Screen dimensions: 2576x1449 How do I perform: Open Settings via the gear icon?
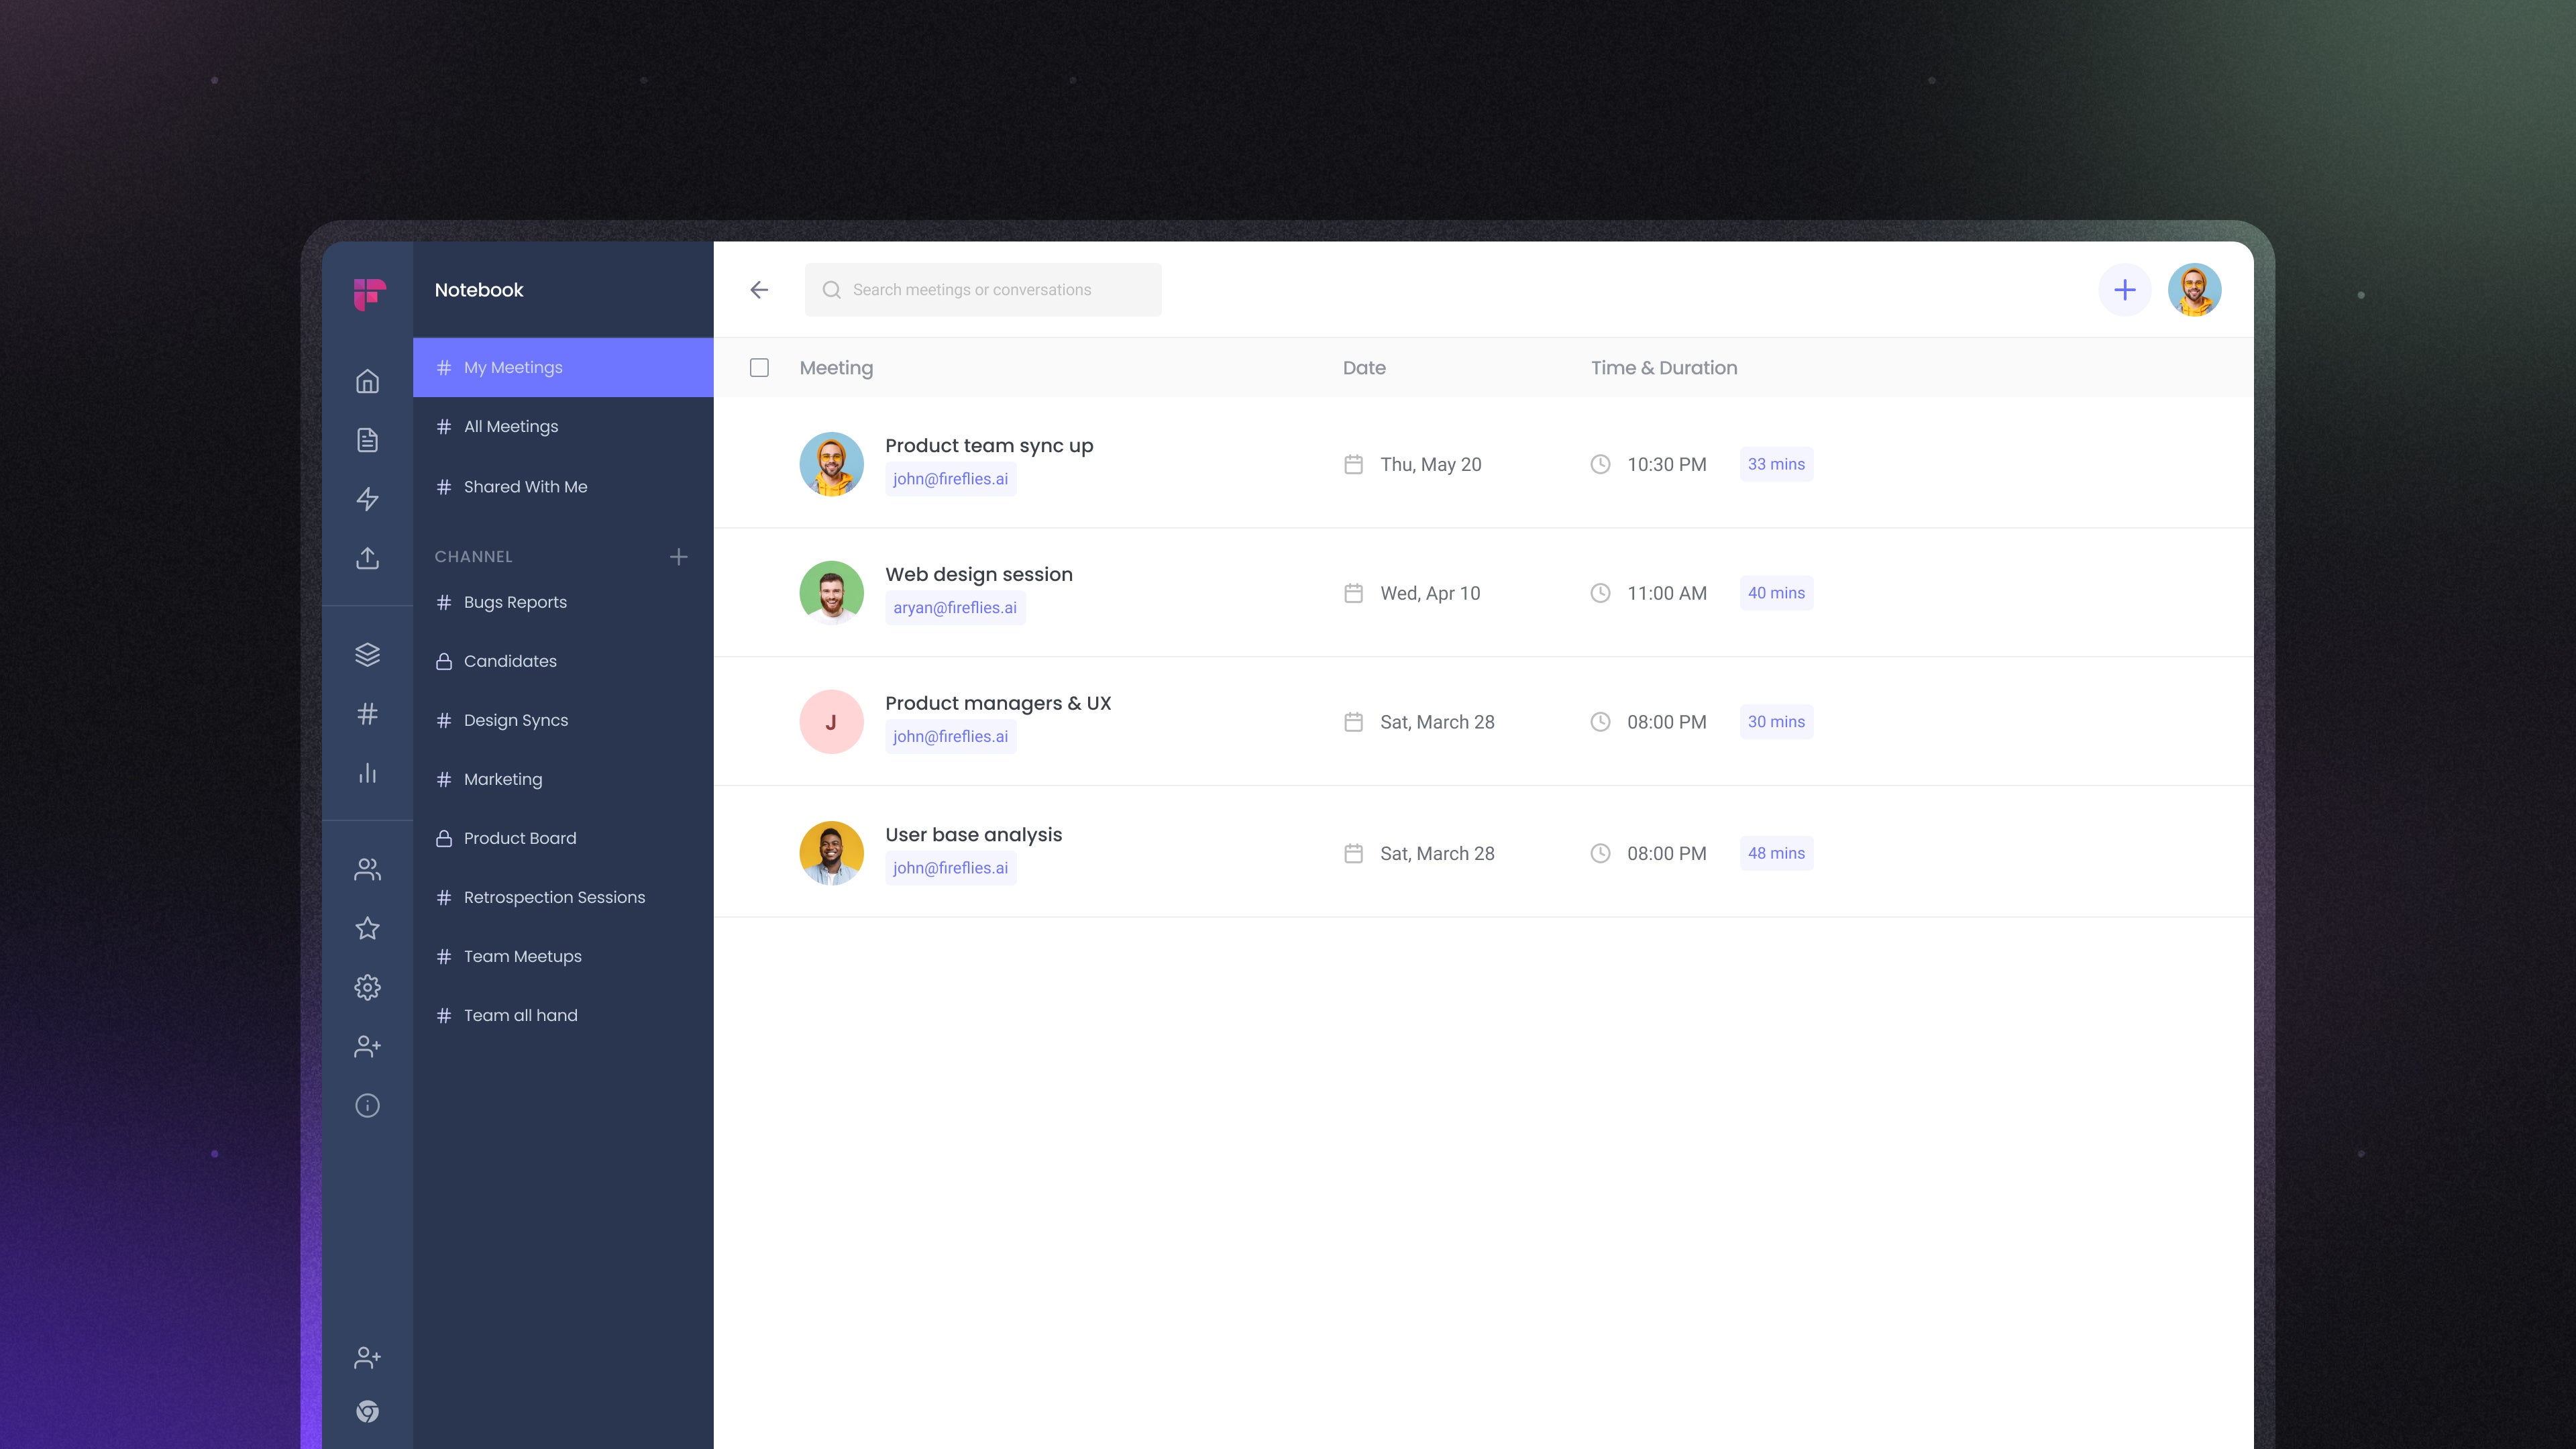[367, 987]
